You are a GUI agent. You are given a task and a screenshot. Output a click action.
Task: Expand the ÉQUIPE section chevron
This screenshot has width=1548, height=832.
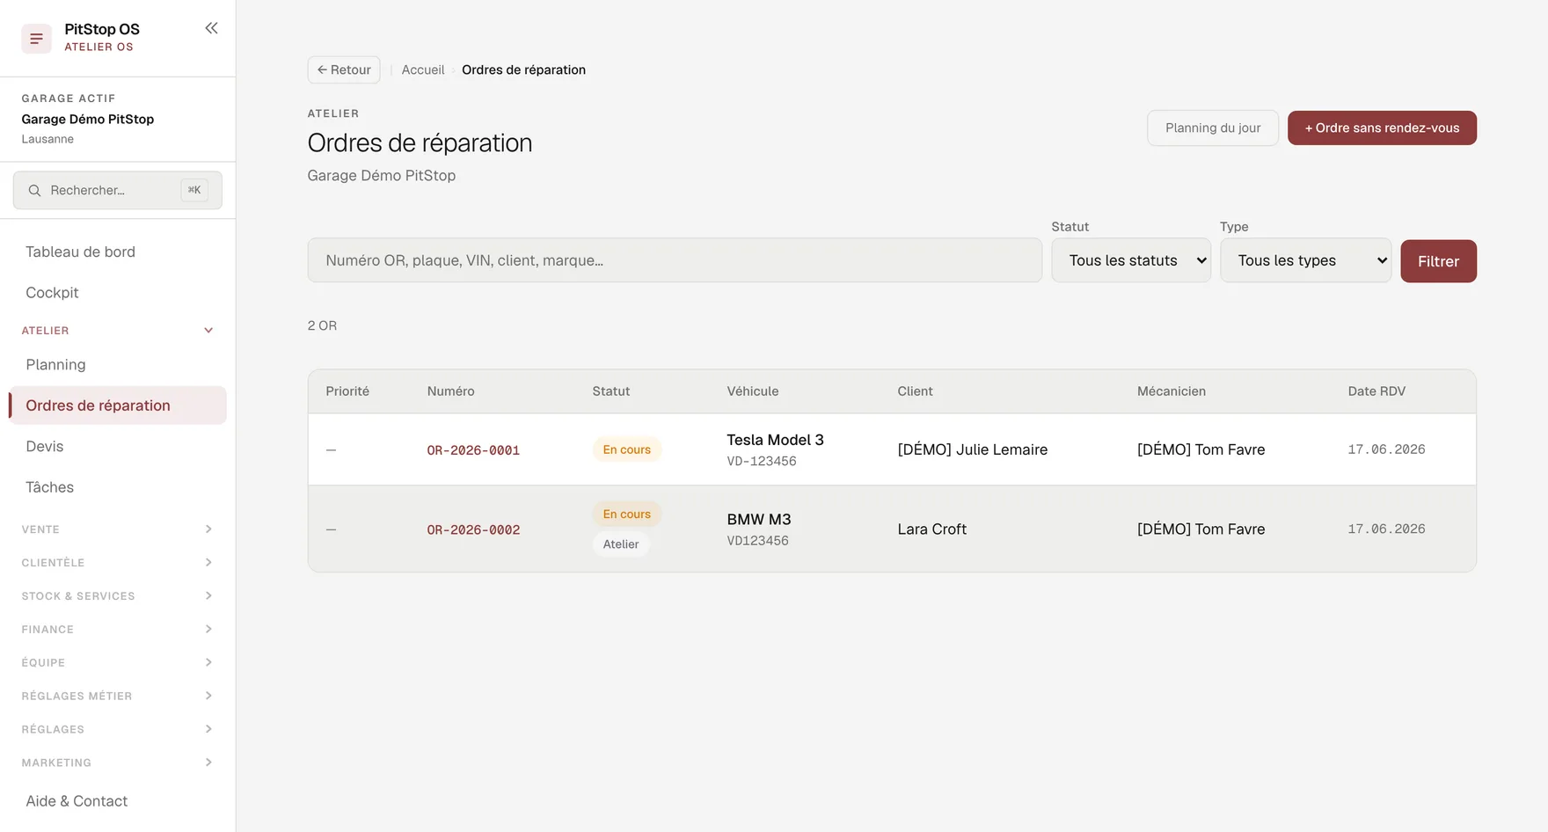click(208, 662)
